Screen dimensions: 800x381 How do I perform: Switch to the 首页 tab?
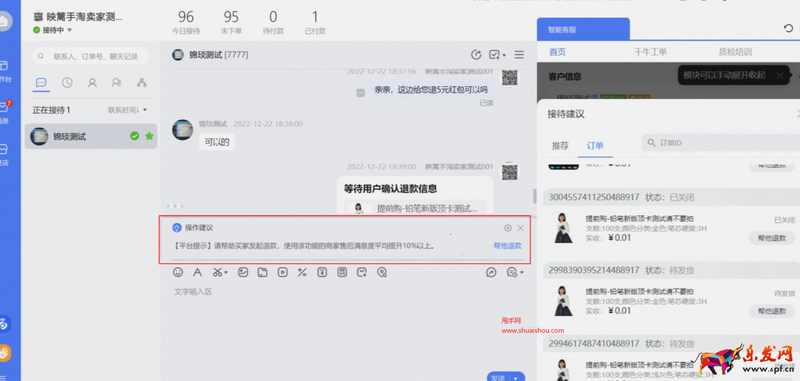click(558, 52)
